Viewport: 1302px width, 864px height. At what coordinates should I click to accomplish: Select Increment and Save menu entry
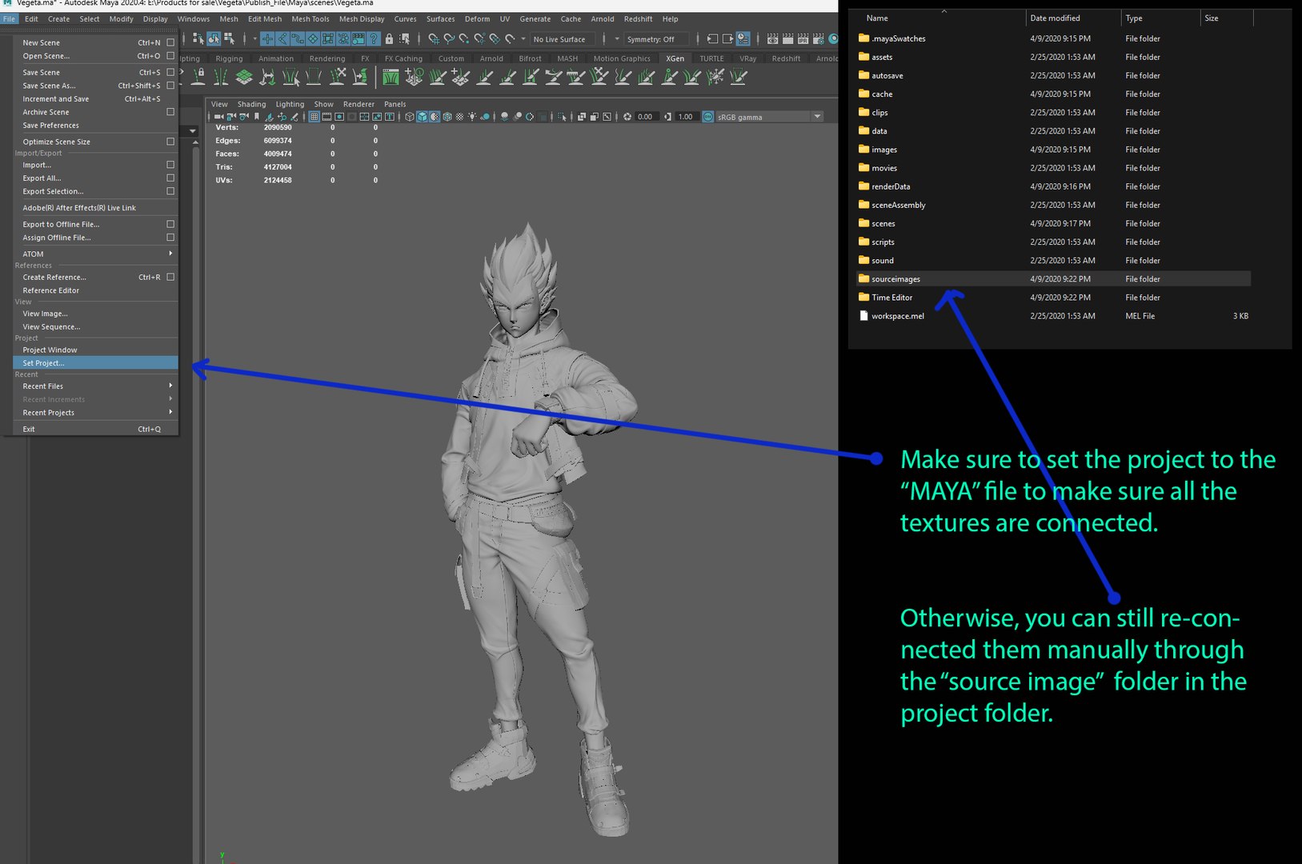click(95, 99)
